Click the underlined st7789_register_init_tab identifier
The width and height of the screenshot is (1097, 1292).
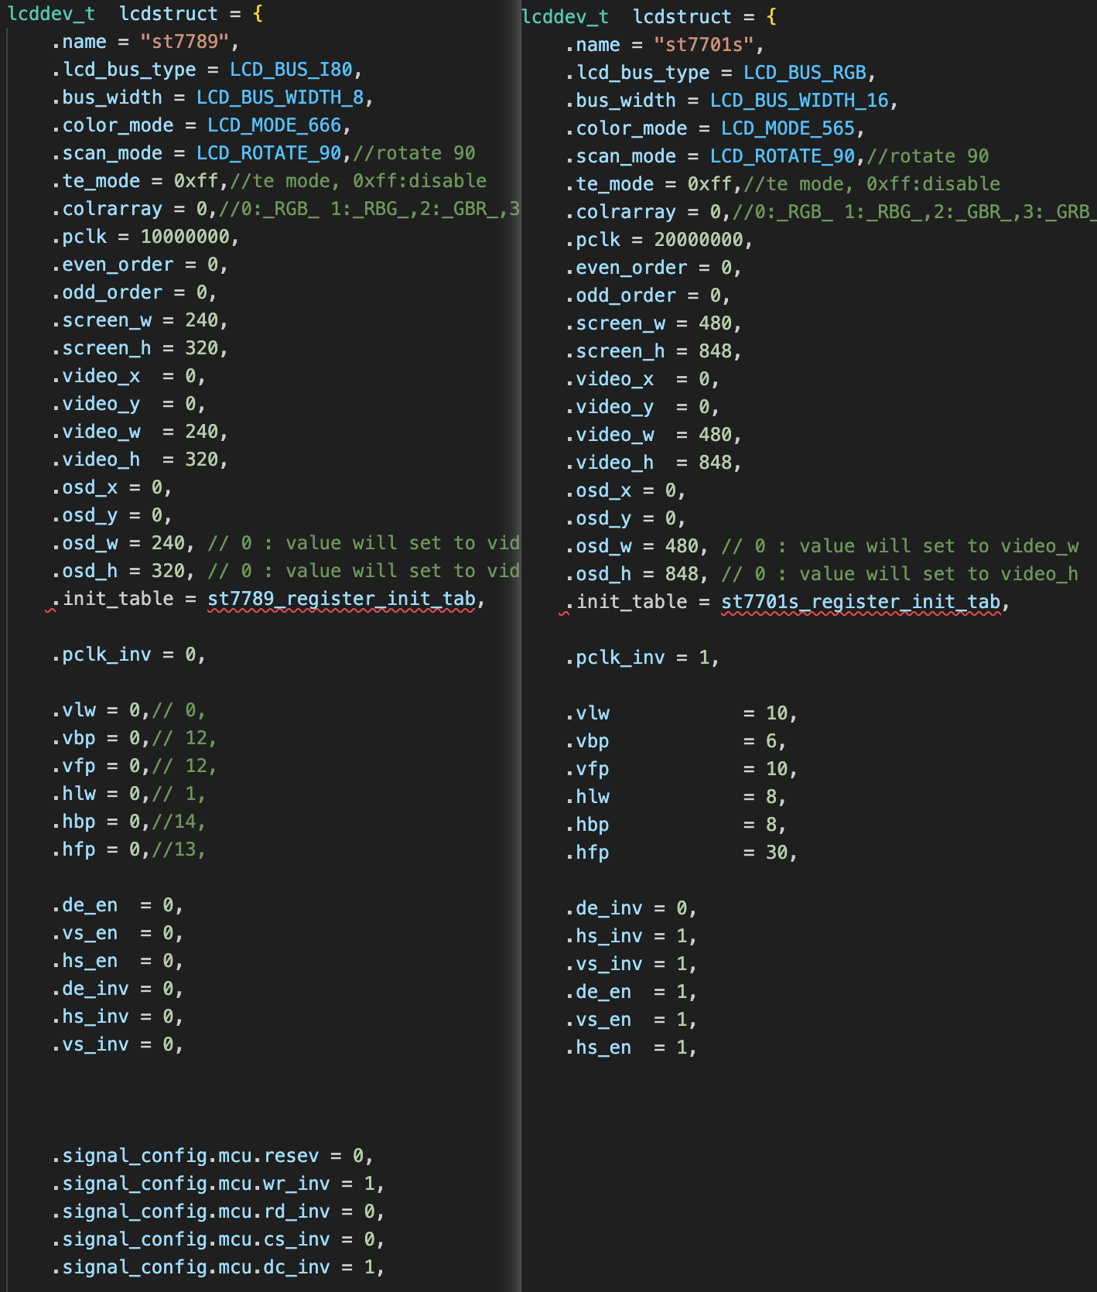(341, 599)
